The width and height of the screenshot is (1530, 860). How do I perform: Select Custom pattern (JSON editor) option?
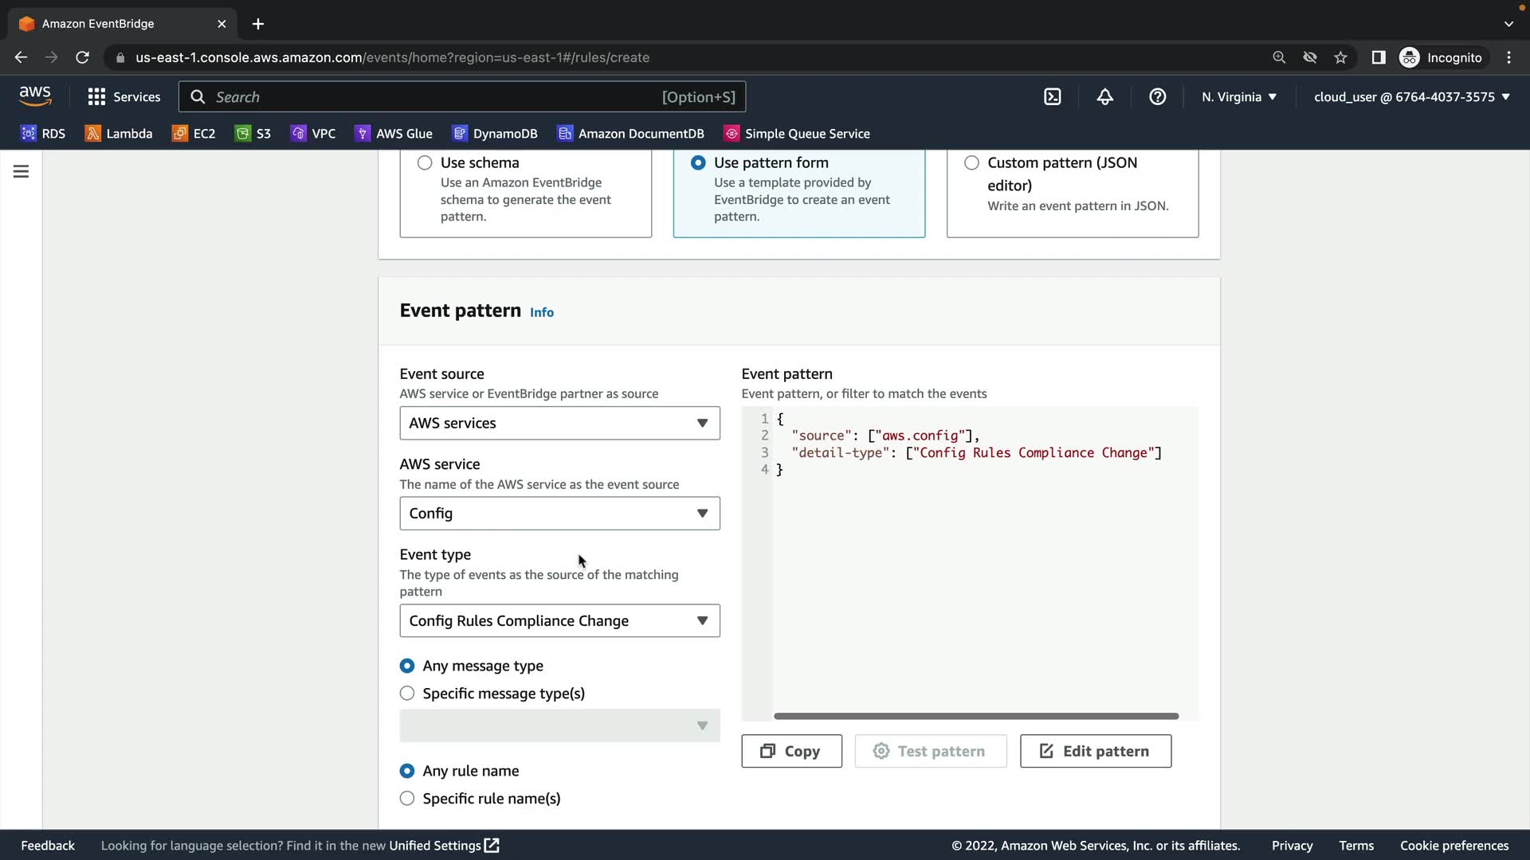click(971, 162)
